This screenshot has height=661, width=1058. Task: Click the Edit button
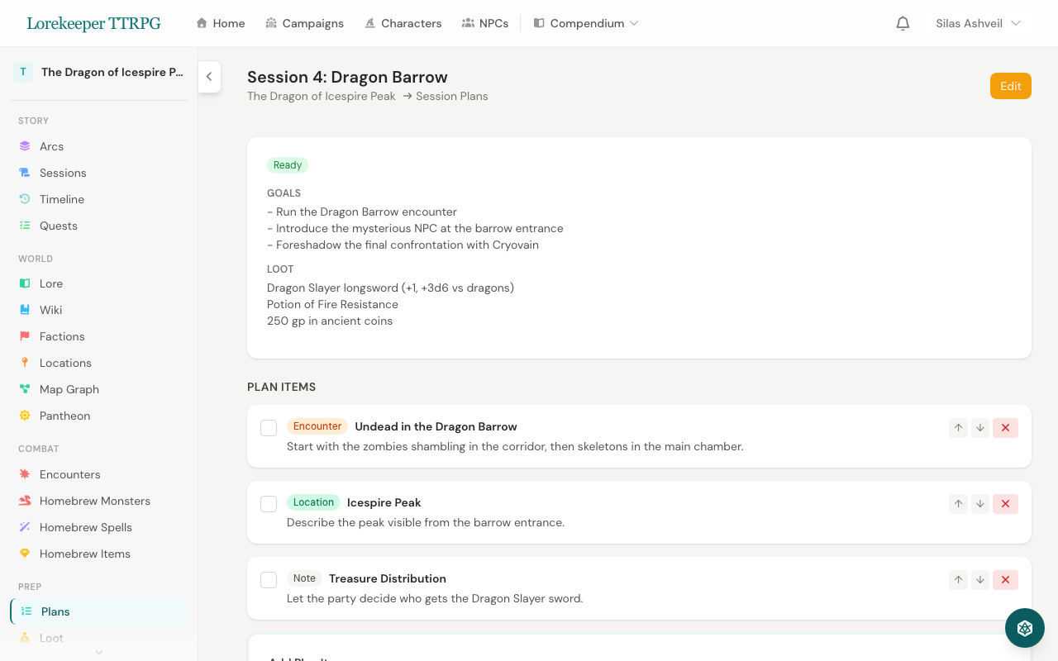[x=1010, y=85]
